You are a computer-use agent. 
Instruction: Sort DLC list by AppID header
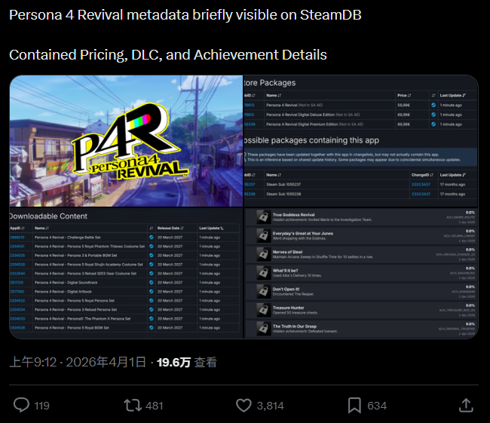[x=17, y=228]
